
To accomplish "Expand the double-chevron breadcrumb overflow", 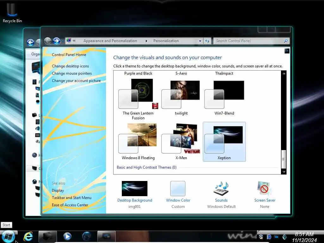I will tap(74, 41).
